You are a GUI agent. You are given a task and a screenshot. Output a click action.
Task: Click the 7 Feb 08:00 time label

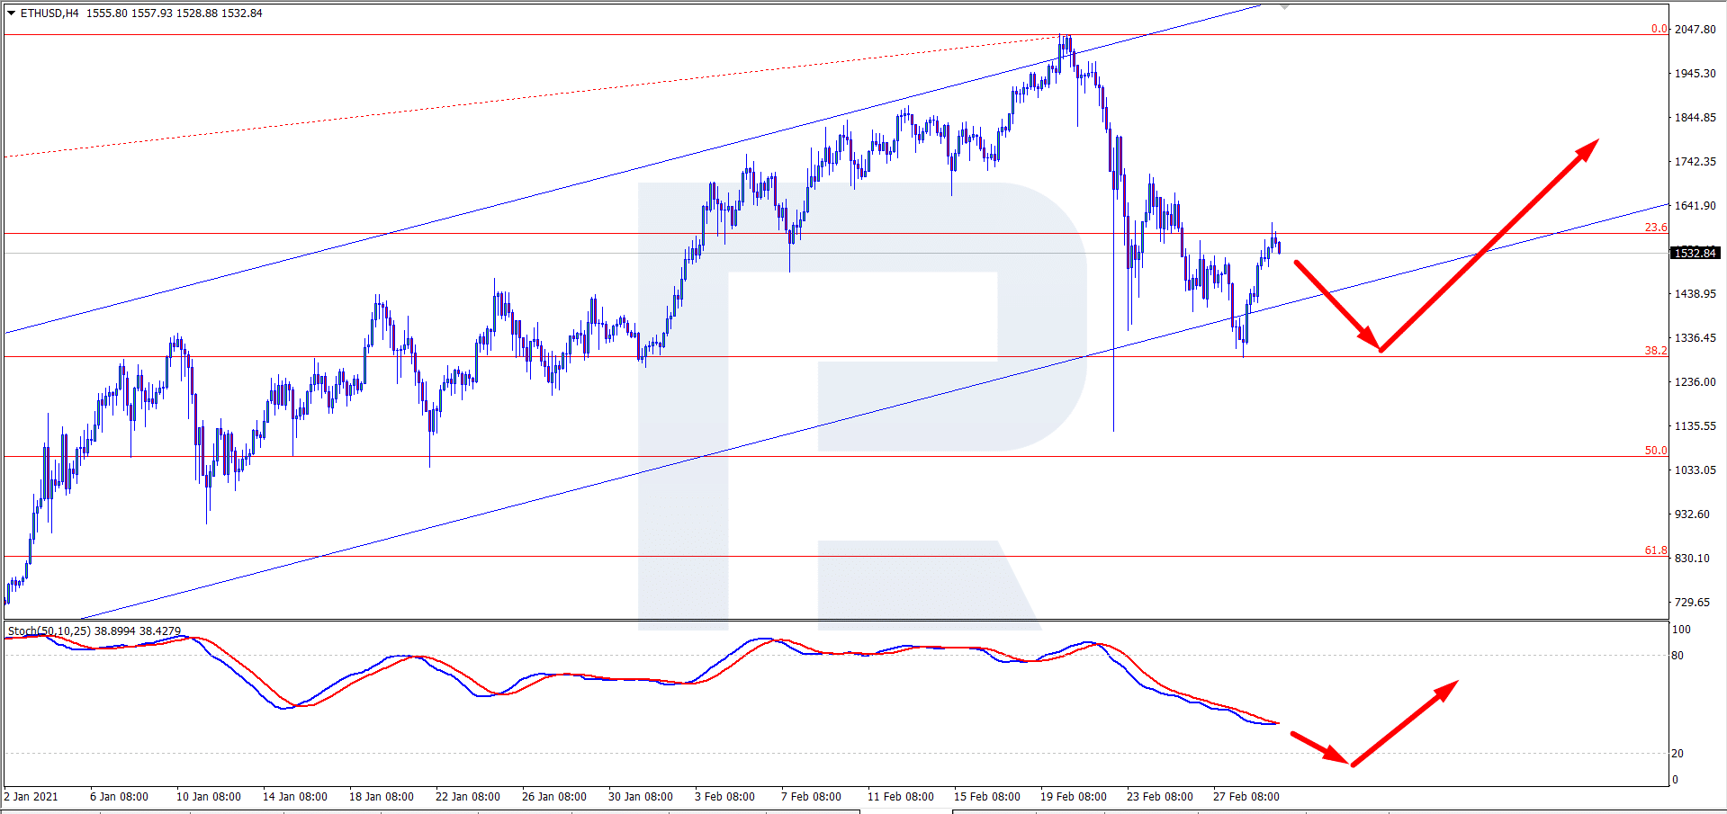pos(811,797)
